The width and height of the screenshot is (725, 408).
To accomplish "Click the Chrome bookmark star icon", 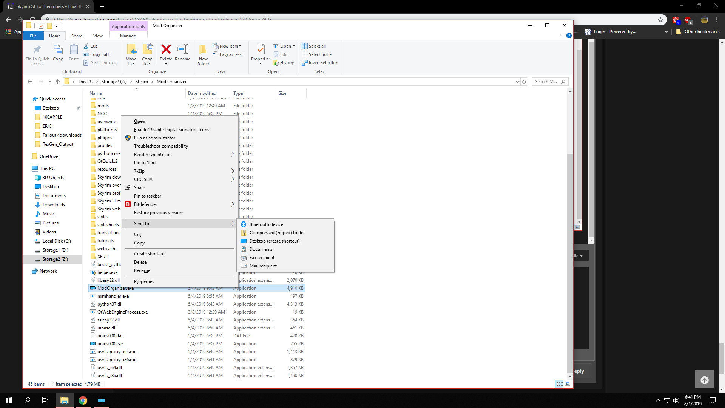I will (x=660, y=20).
